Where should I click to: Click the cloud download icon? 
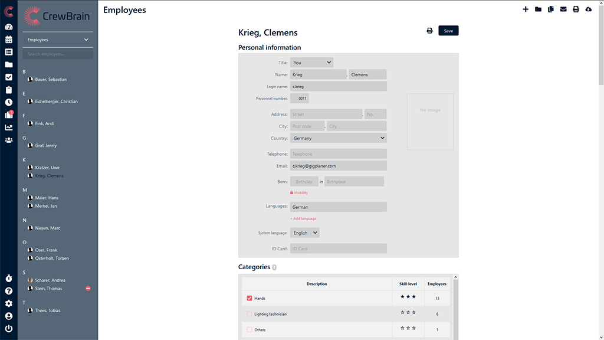(x=588, y=9)
